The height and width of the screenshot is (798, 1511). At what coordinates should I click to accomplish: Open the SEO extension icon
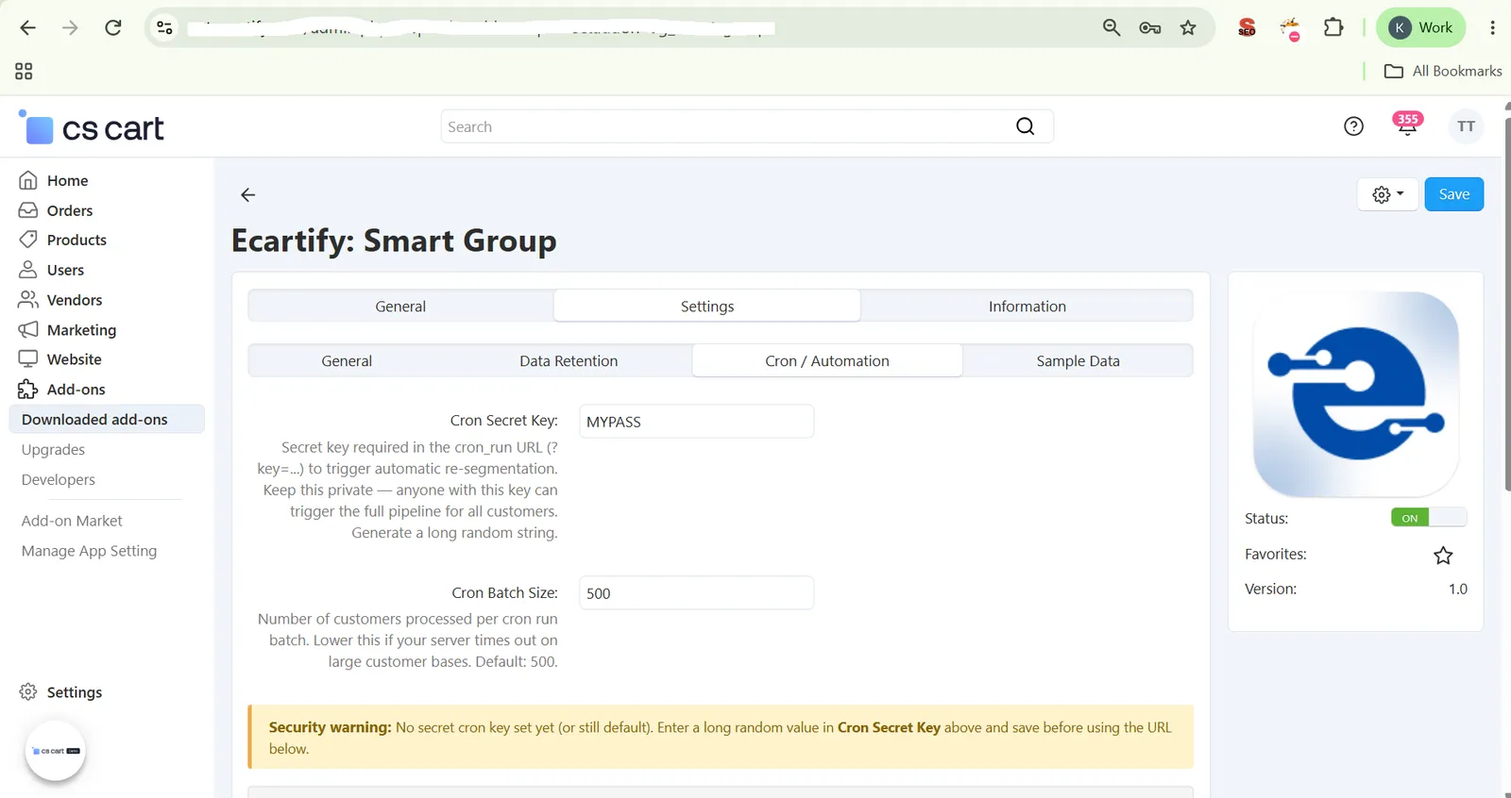click(1247, 27)
